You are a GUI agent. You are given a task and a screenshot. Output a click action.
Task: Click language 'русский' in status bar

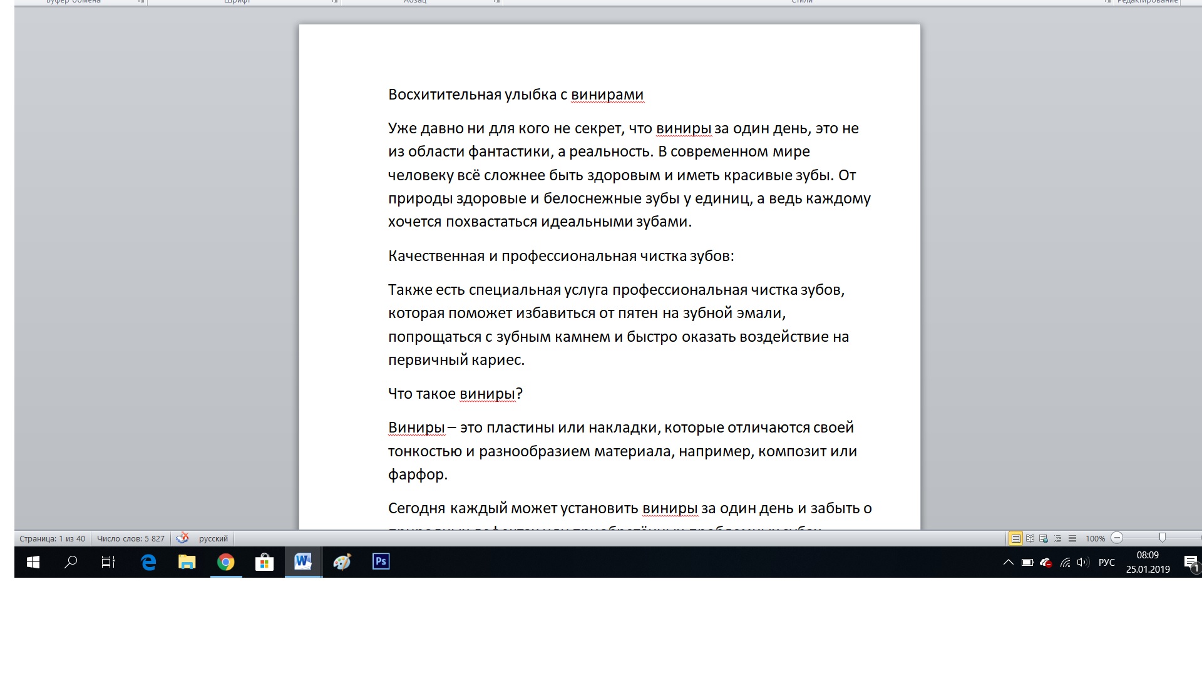213,538
